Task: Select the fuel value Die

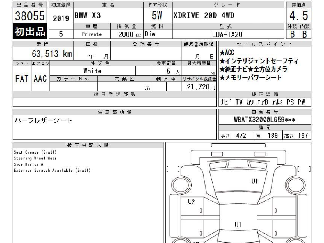Action: (150, 34)
